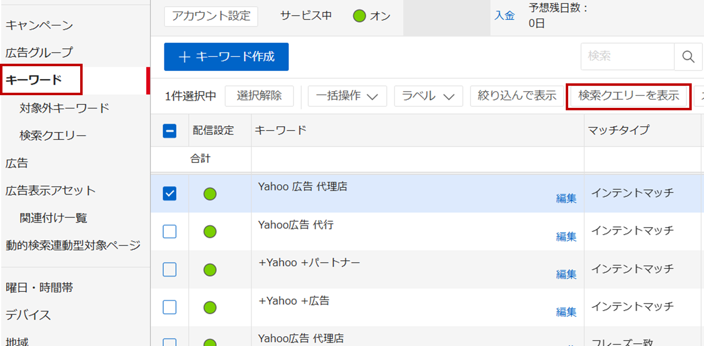This screenshot has height=346, width=704.
Task: Click the search magnifier icon
Action: 688,56
